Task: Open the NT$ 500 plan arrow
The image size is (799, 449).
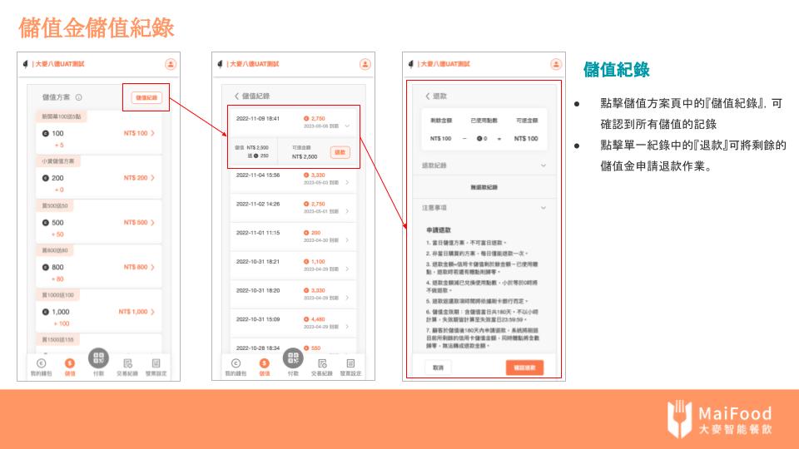Action: (x=152, y=223)
